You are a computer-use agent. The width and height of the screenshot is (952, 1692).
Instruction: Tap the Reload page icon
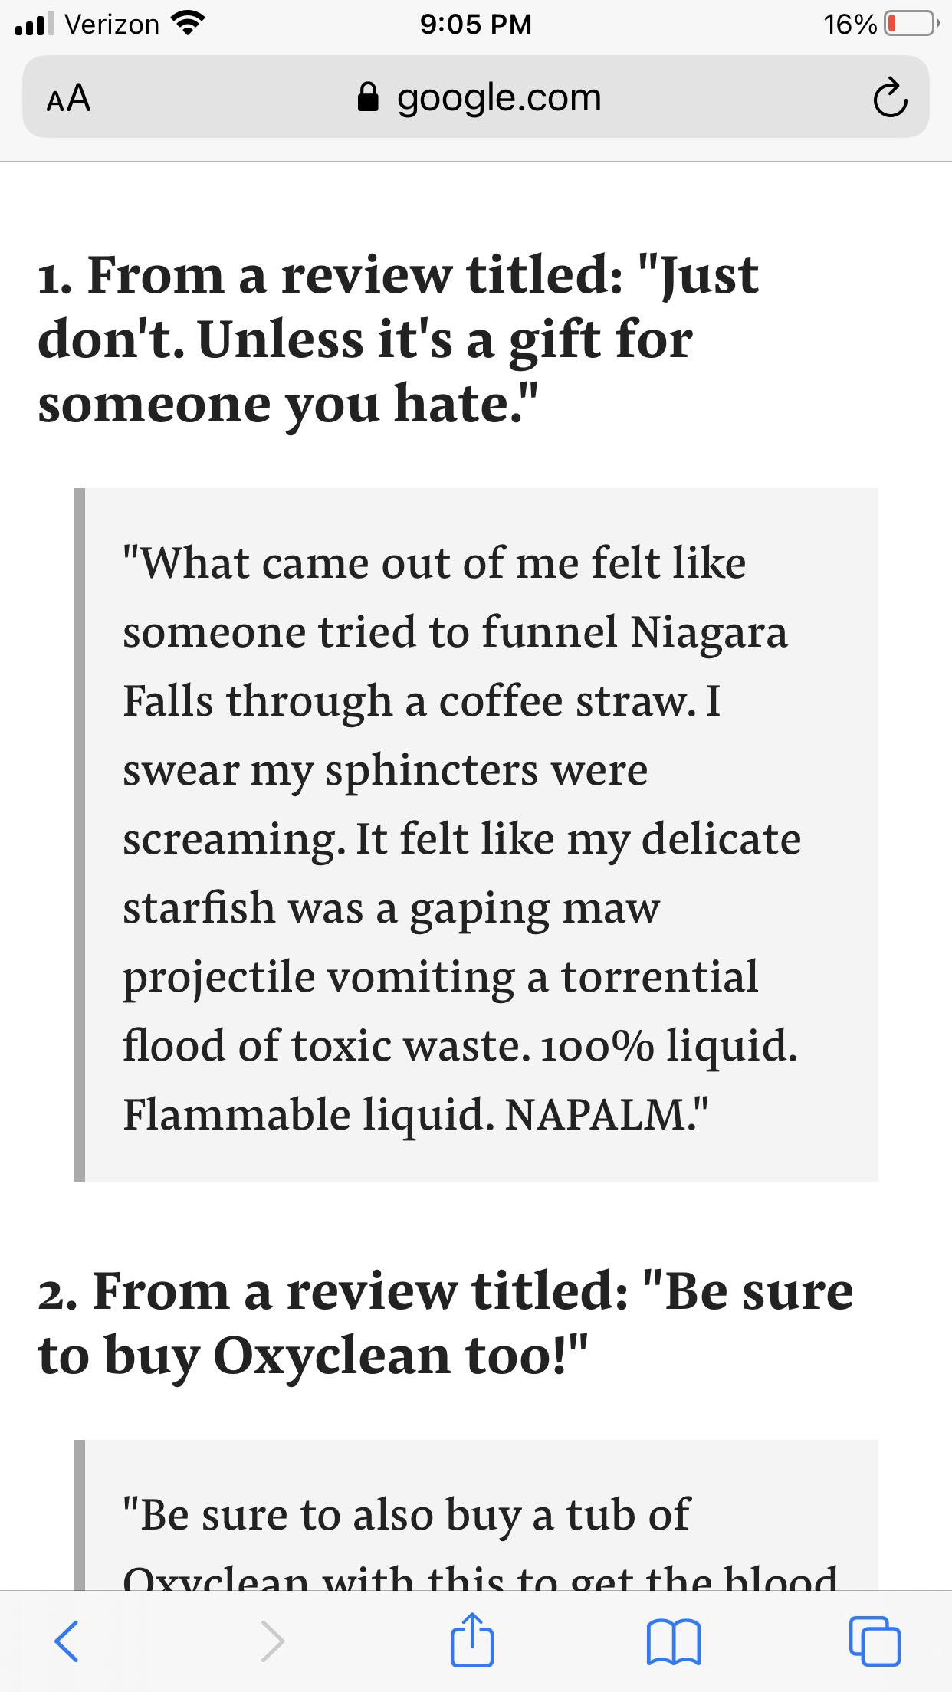[891, 97]
